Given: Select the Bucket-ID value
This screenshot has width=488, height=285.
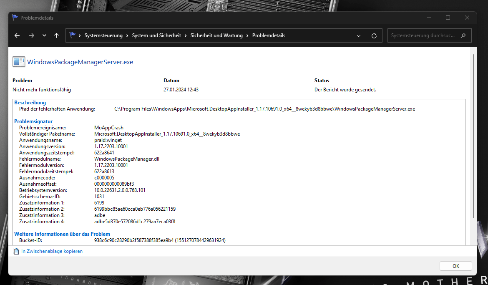Looking at the screenshot, I should point(160,240).
